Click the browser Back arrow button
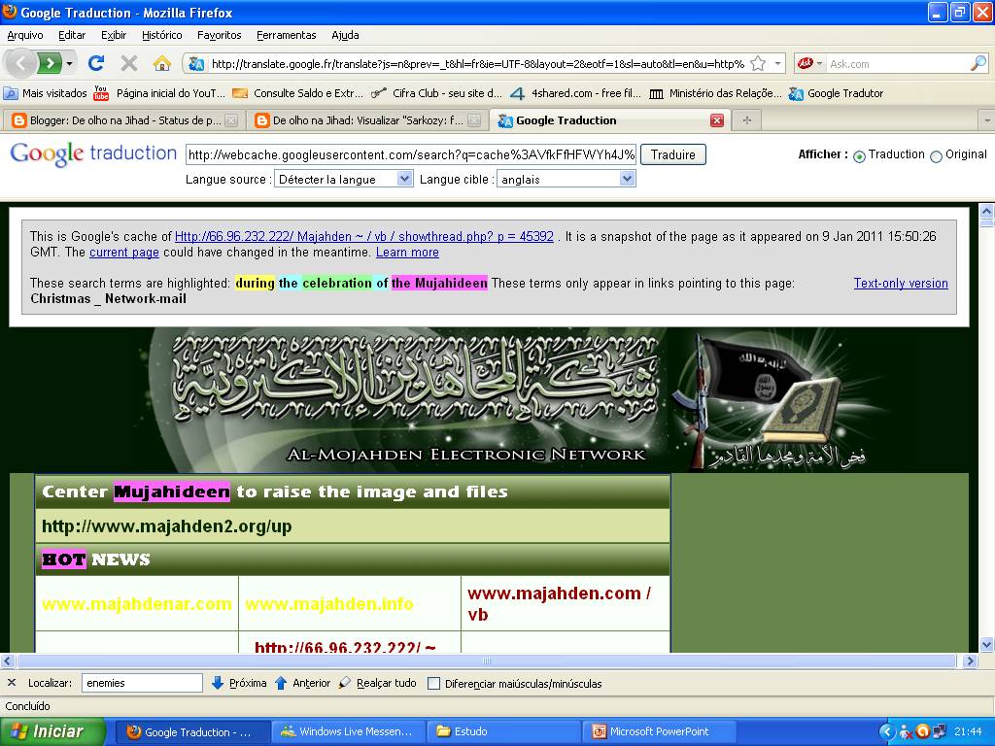This screenshot has height=746, width=995. 21,63
